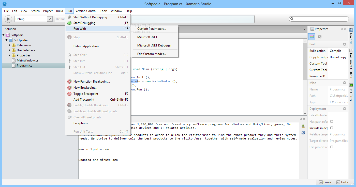The height and width of the screenshot is (187, 356).
Task: Toggle the Include in deploy checkbox
Action: (332, 128)
